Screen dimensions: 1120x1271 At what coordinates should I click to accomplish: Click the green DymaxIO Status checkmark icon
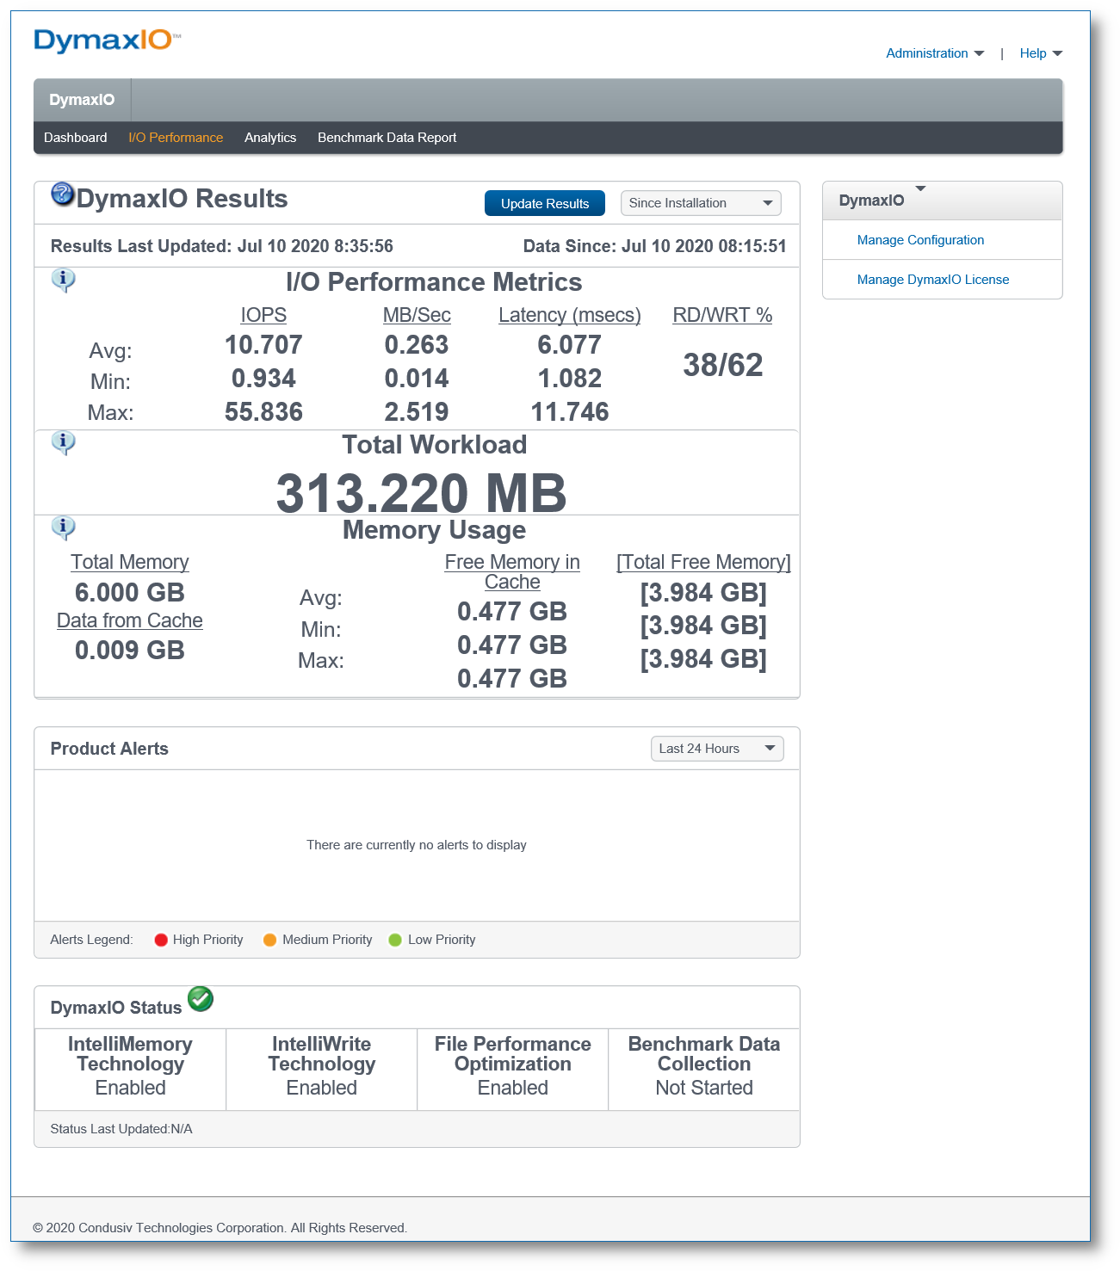(201, 999)
